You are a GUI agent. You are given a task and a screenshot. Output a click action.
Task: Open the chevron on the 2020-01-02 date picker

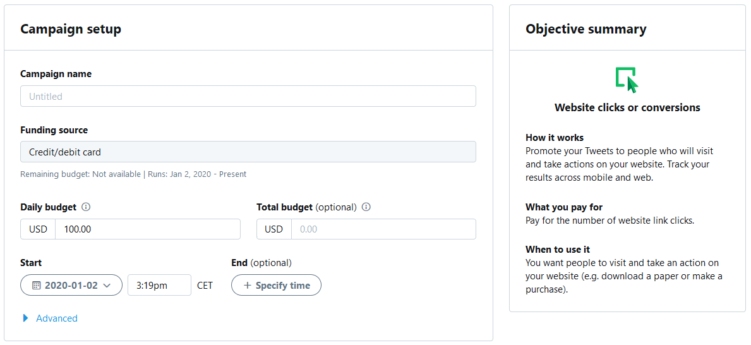click(107, 286)
